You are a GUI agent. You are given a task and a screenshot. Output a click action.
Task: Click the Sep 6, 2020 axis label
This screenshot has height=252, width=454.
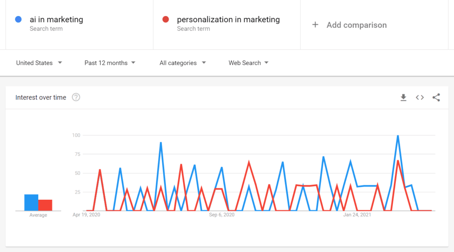(222, 215)
